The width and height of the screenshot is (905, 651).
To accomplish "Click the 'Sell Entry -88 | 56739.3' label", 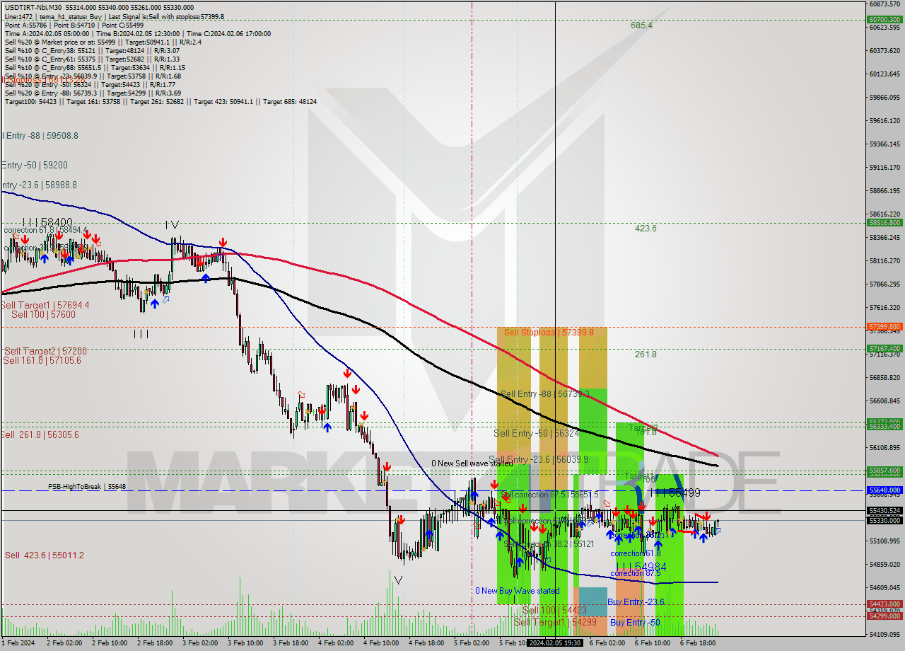I will [x=544, y=393].
